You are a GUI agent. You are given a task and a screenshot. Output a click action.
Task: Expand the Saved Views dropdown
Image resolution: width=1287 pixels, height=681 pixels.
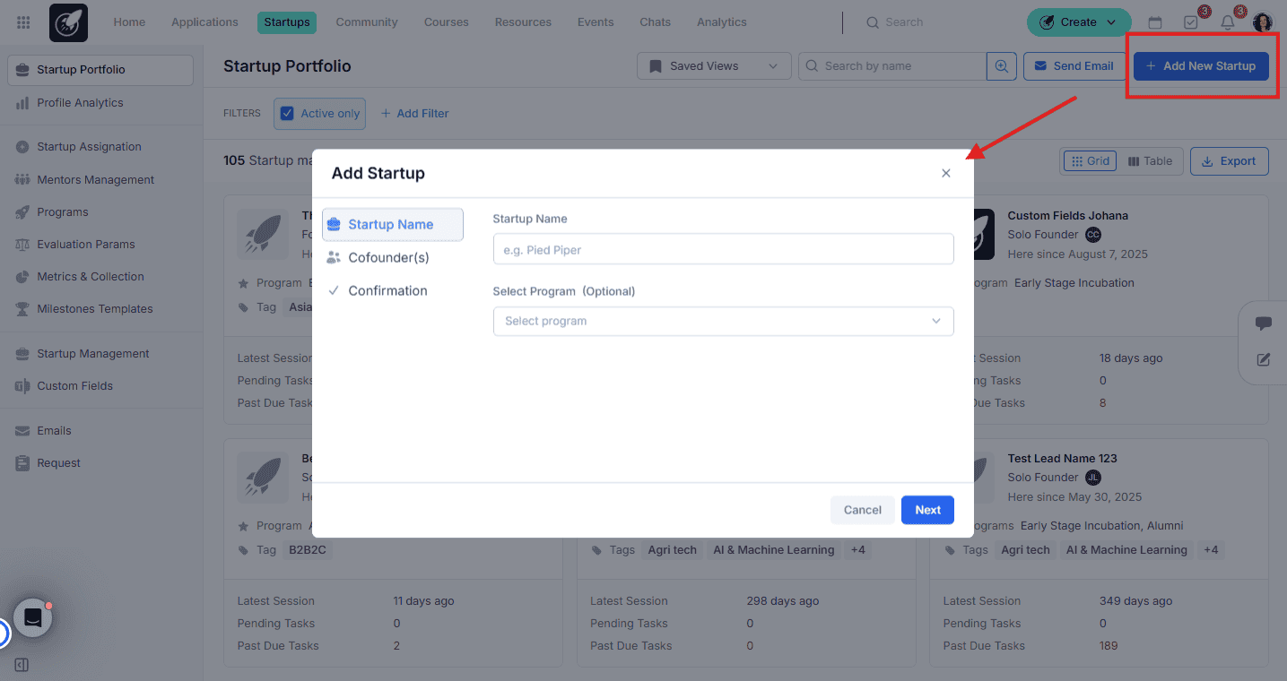pos(714,65)
